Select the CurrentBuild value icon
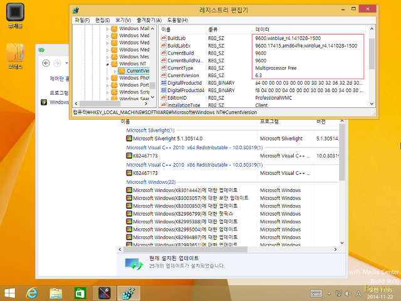 tap(164, 53)
